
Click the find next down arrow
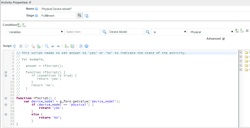pyautogui.click(x=52, y=46)
